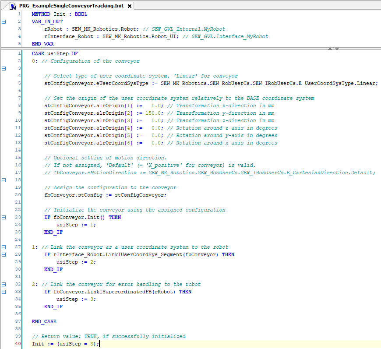Click line number 40 in the gutter

18,344
